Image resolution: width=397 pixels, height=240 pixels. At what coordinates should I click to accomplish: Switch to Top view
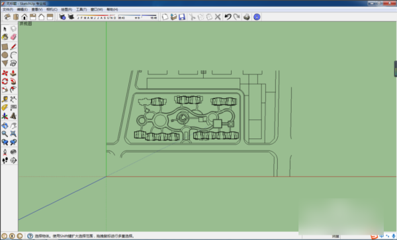coord(16,17)
